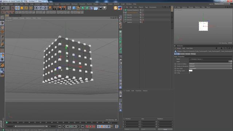The image size is (233, 131).
Task: Toggle the X axis lock
Action: click(x=36, y=8)
